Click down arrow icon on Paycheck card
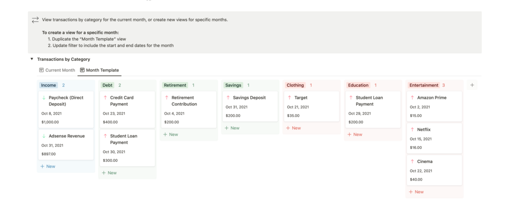Screen dimensions: 510x209 click(44, 97)
